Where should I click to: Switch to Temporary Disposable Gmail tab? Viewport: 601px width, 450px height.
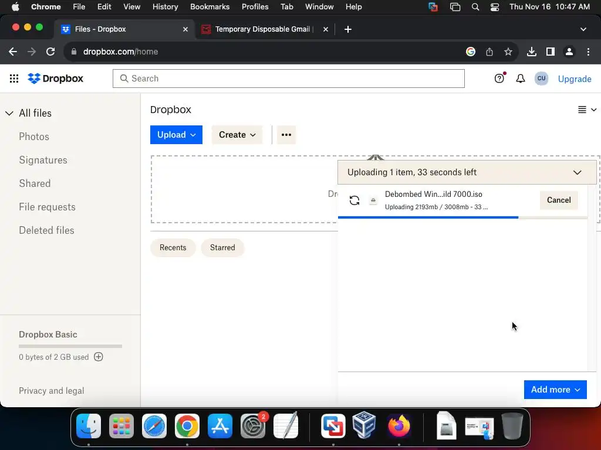click(265, 29)
